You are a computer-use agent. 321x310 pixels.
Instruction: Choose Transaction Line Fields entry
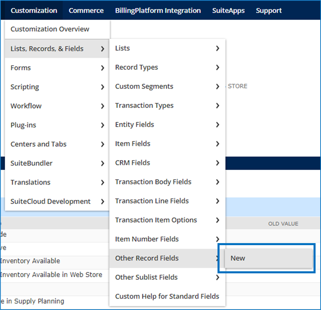(x=168, y=201)
